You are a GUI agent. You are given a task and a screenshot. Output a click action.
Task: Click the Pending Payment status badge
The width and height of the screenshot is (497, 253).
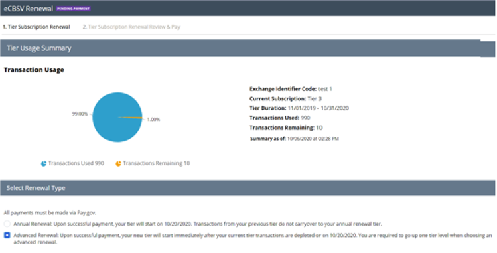(x=74, y=9)
